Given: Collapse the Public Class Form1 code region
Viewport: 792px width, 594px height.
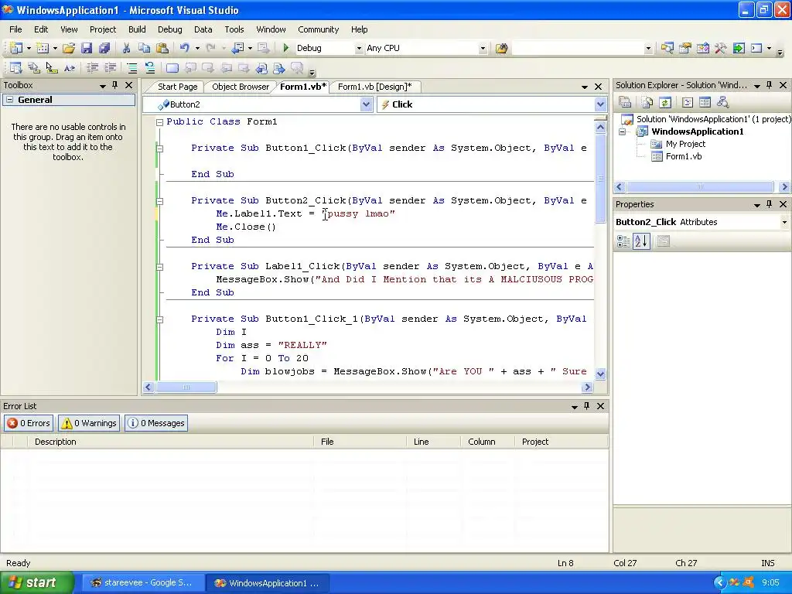Looking at the screenshot, I should [x=159, y=122].
